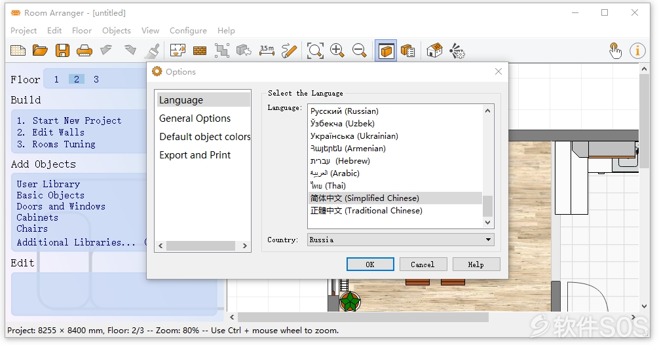Select floor 2 tab
The image size is (659, 345).
coord(77,79)
